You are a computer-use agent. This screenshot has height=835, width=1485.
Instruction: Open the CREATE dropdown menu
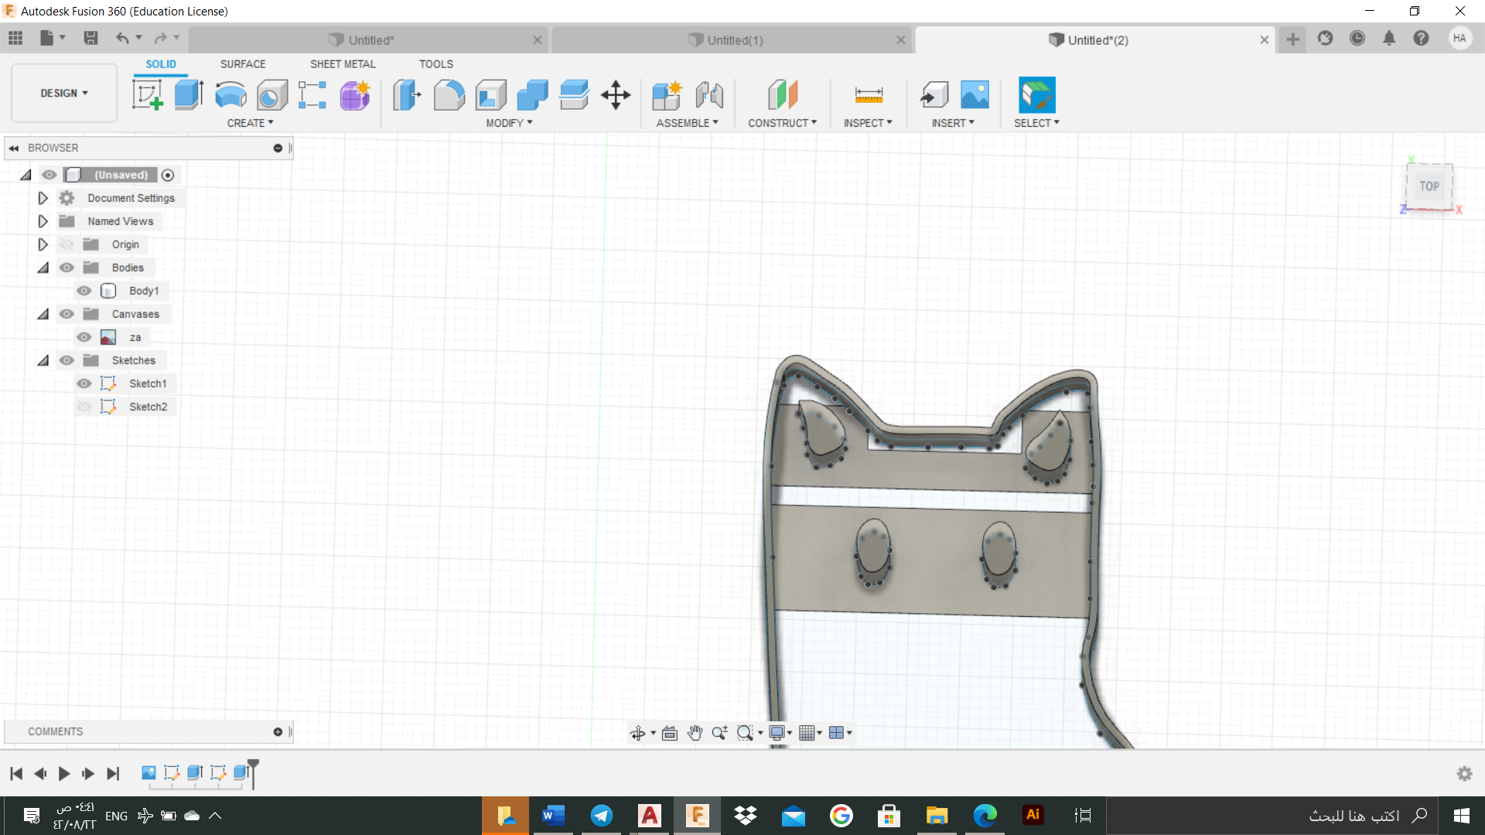pyautogui.click(x=250, y=123)
